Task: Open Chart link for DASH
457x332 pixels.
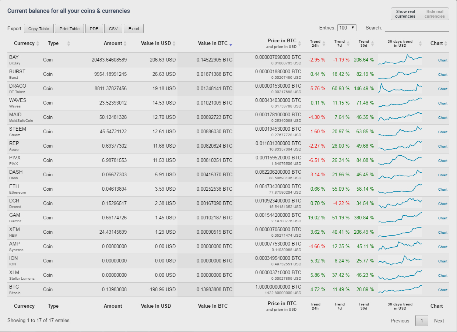Action: pos(443,175)
